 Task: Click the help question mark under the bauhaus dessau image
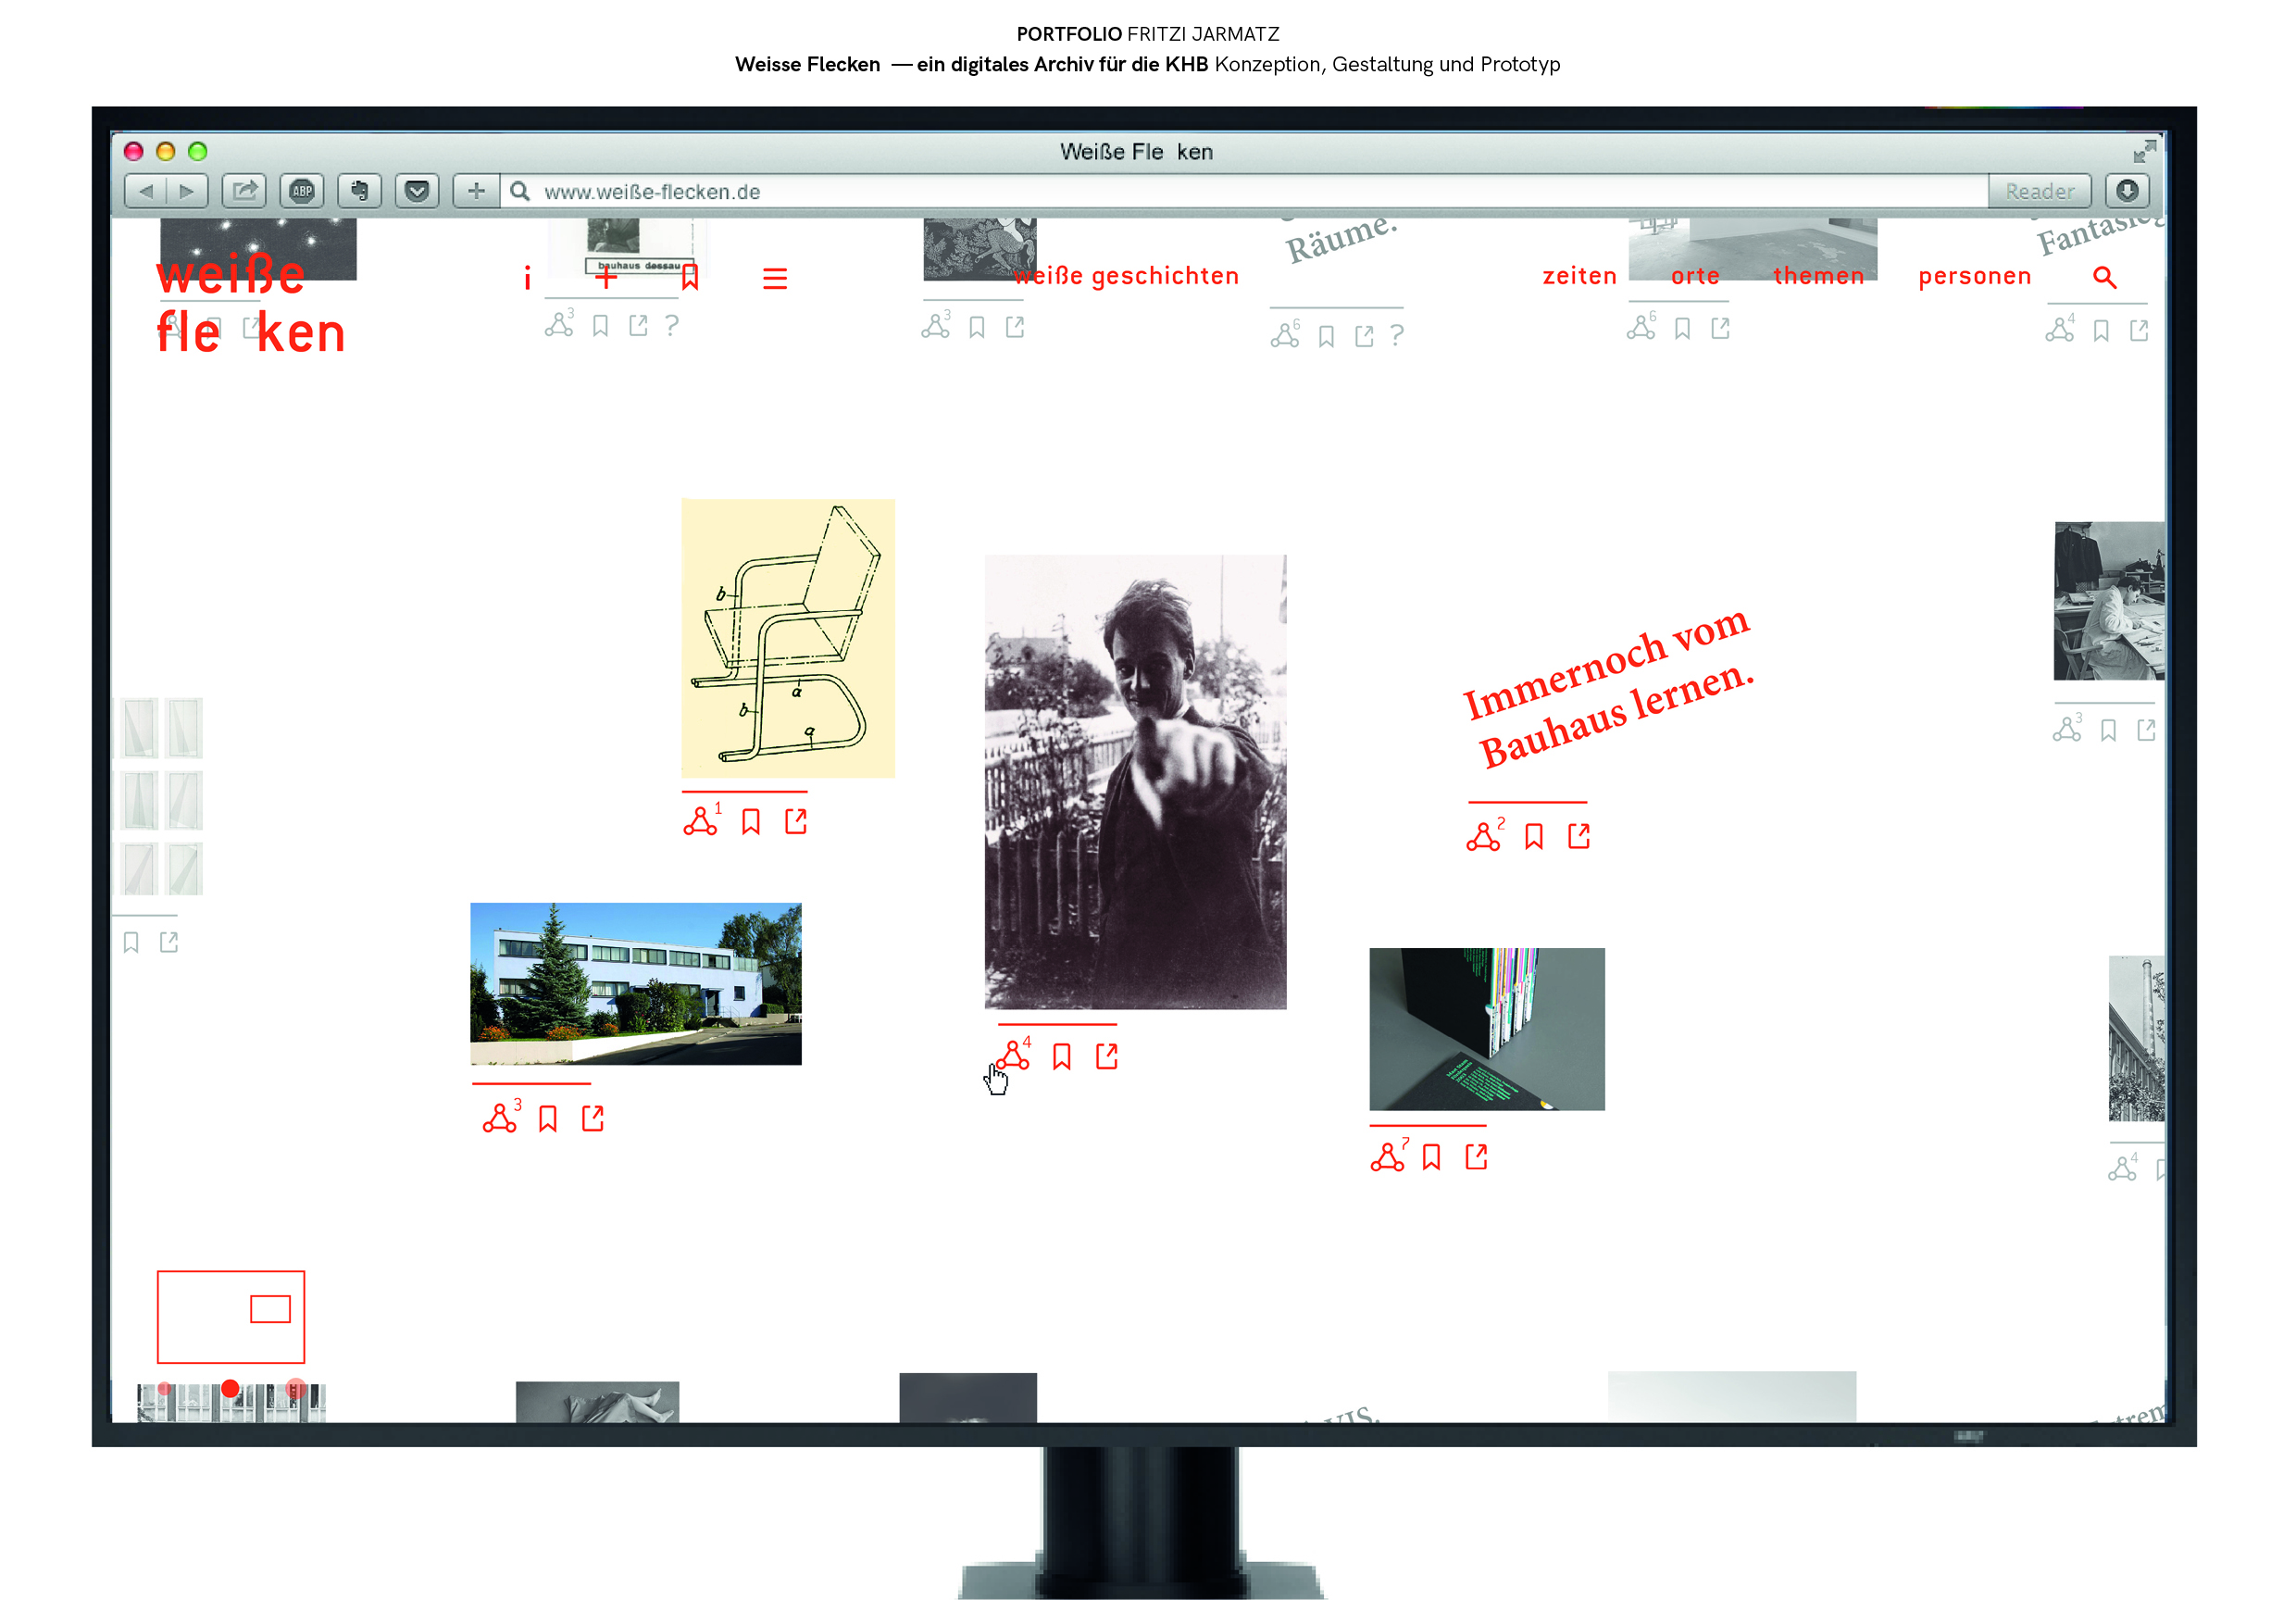point(671,325)
